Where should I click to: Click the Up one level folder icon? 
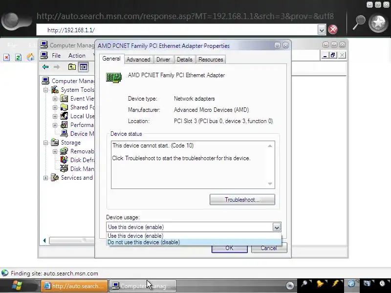pos(72,67)
